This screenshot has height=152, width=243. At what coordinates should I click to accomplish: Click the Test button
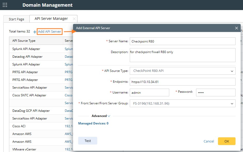[88, 141]
